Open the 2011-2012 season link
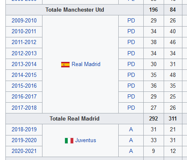The height and width of the screenshot is (160, 187). coord(24,42)
